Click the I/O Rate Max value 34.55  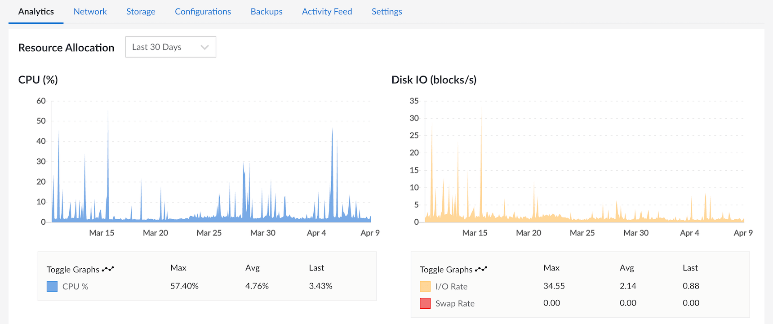554,286
